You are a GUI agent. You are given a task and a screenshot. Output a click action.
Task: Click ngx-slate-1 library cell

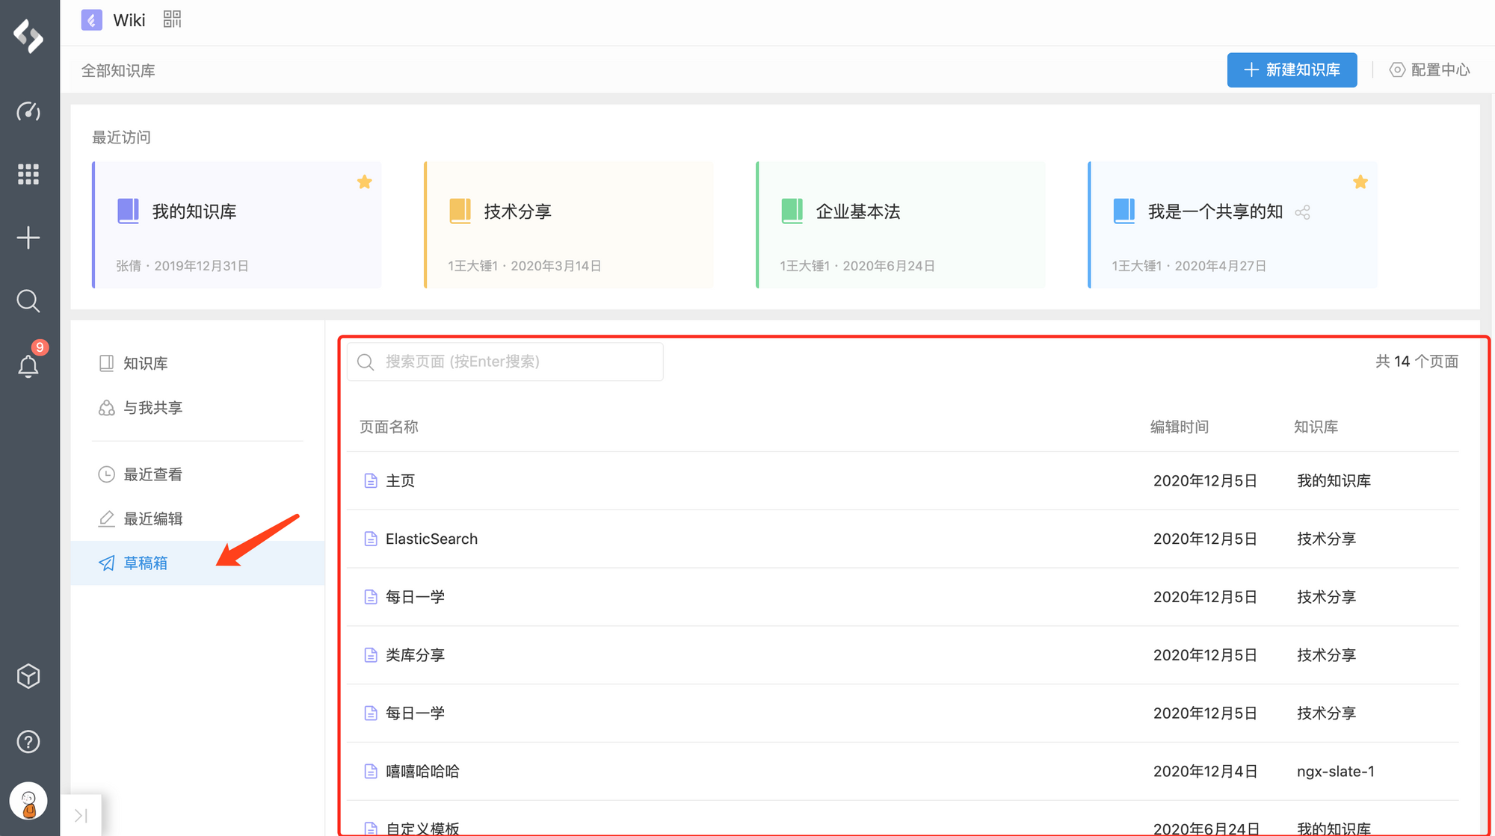click(1336, 771)
